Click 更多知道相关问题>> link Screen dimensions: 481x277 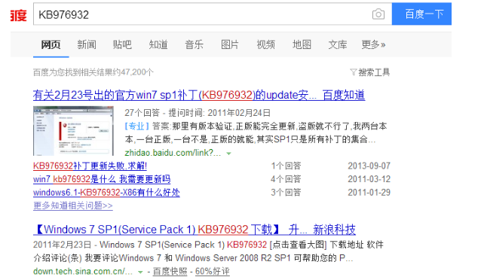pyautogui.click(x=73, y=205)
